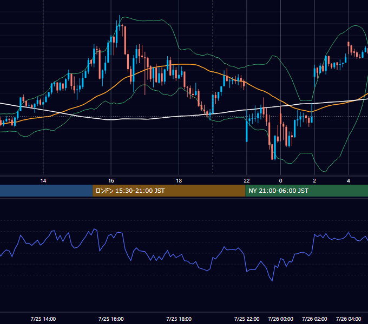Image resolution: width=368 pixels, height=324 pixels.
Task: Click the 22 hour label on price chart axis
Action: [x=247, y=181]
